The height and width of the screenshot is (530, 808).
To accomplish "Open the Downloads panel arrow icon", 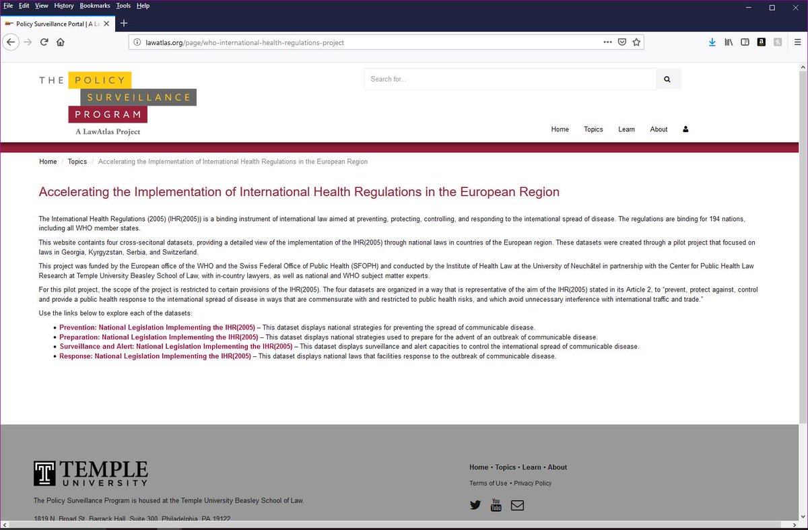I will click(x=712, y=42).
